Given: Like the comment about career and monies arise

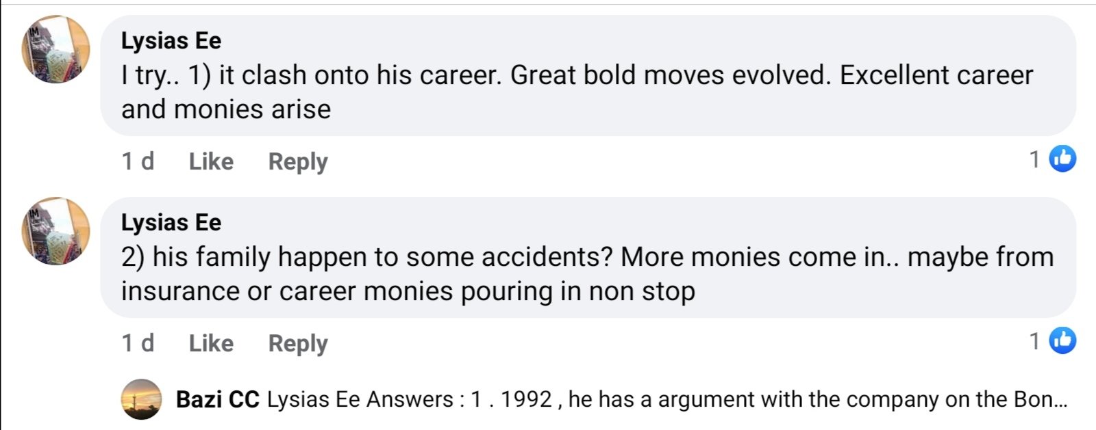Looking at the screenshot, I should pos(211,162).
